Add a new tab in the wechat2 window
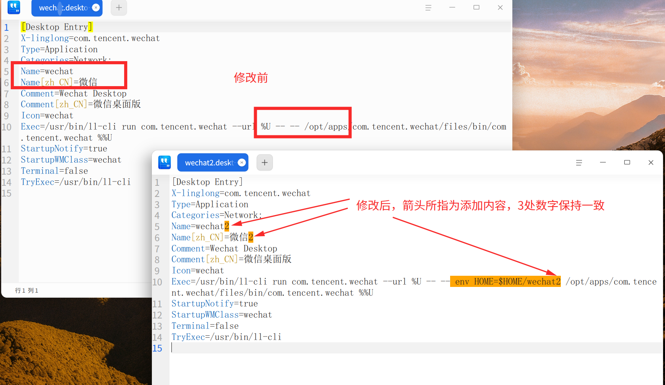The height and width of the screenshot is (385, 665). point(264,162)
